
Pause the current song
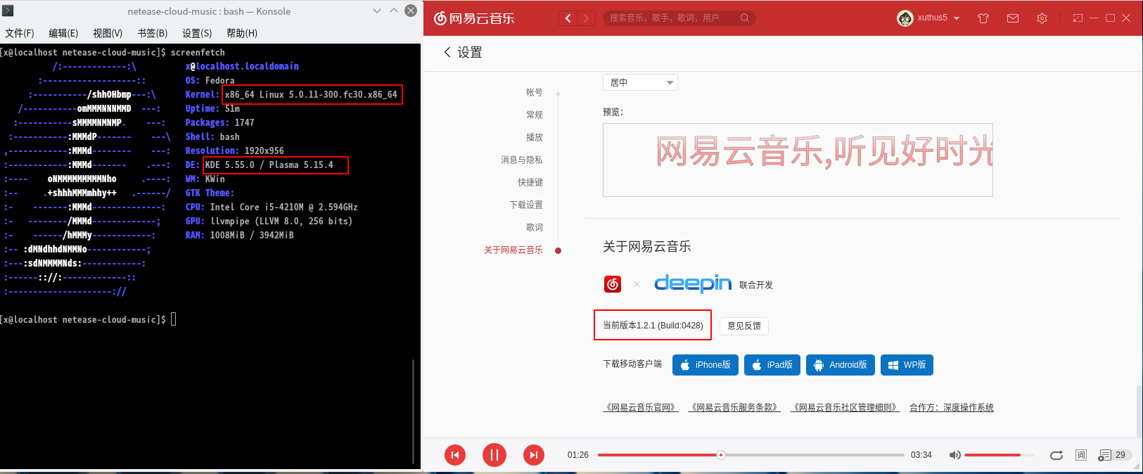pos(494,455)
